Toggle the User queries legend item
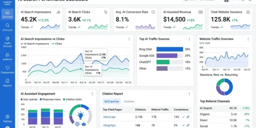 point(29,99)
